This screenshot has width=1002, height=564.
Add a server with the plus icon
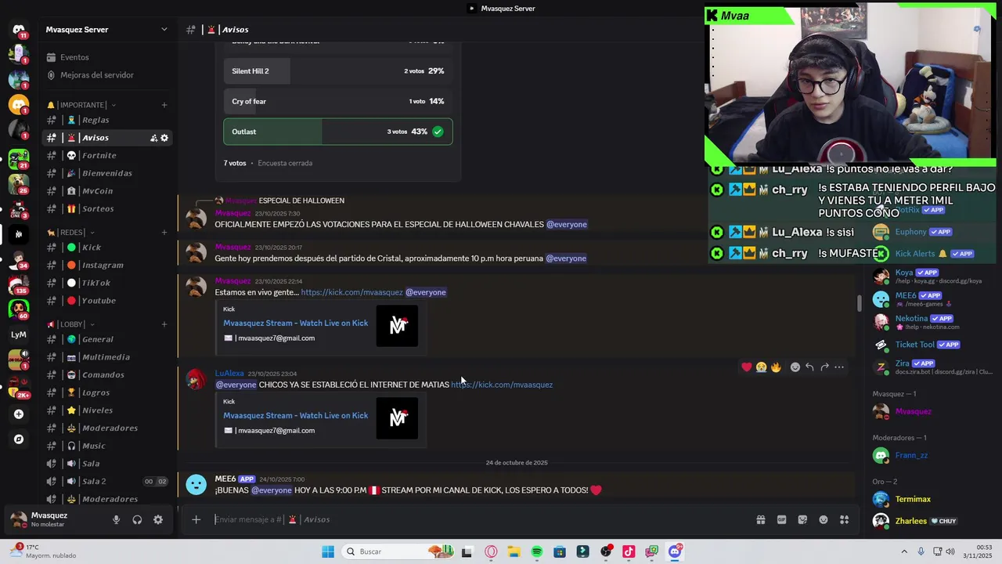(19, 414)
